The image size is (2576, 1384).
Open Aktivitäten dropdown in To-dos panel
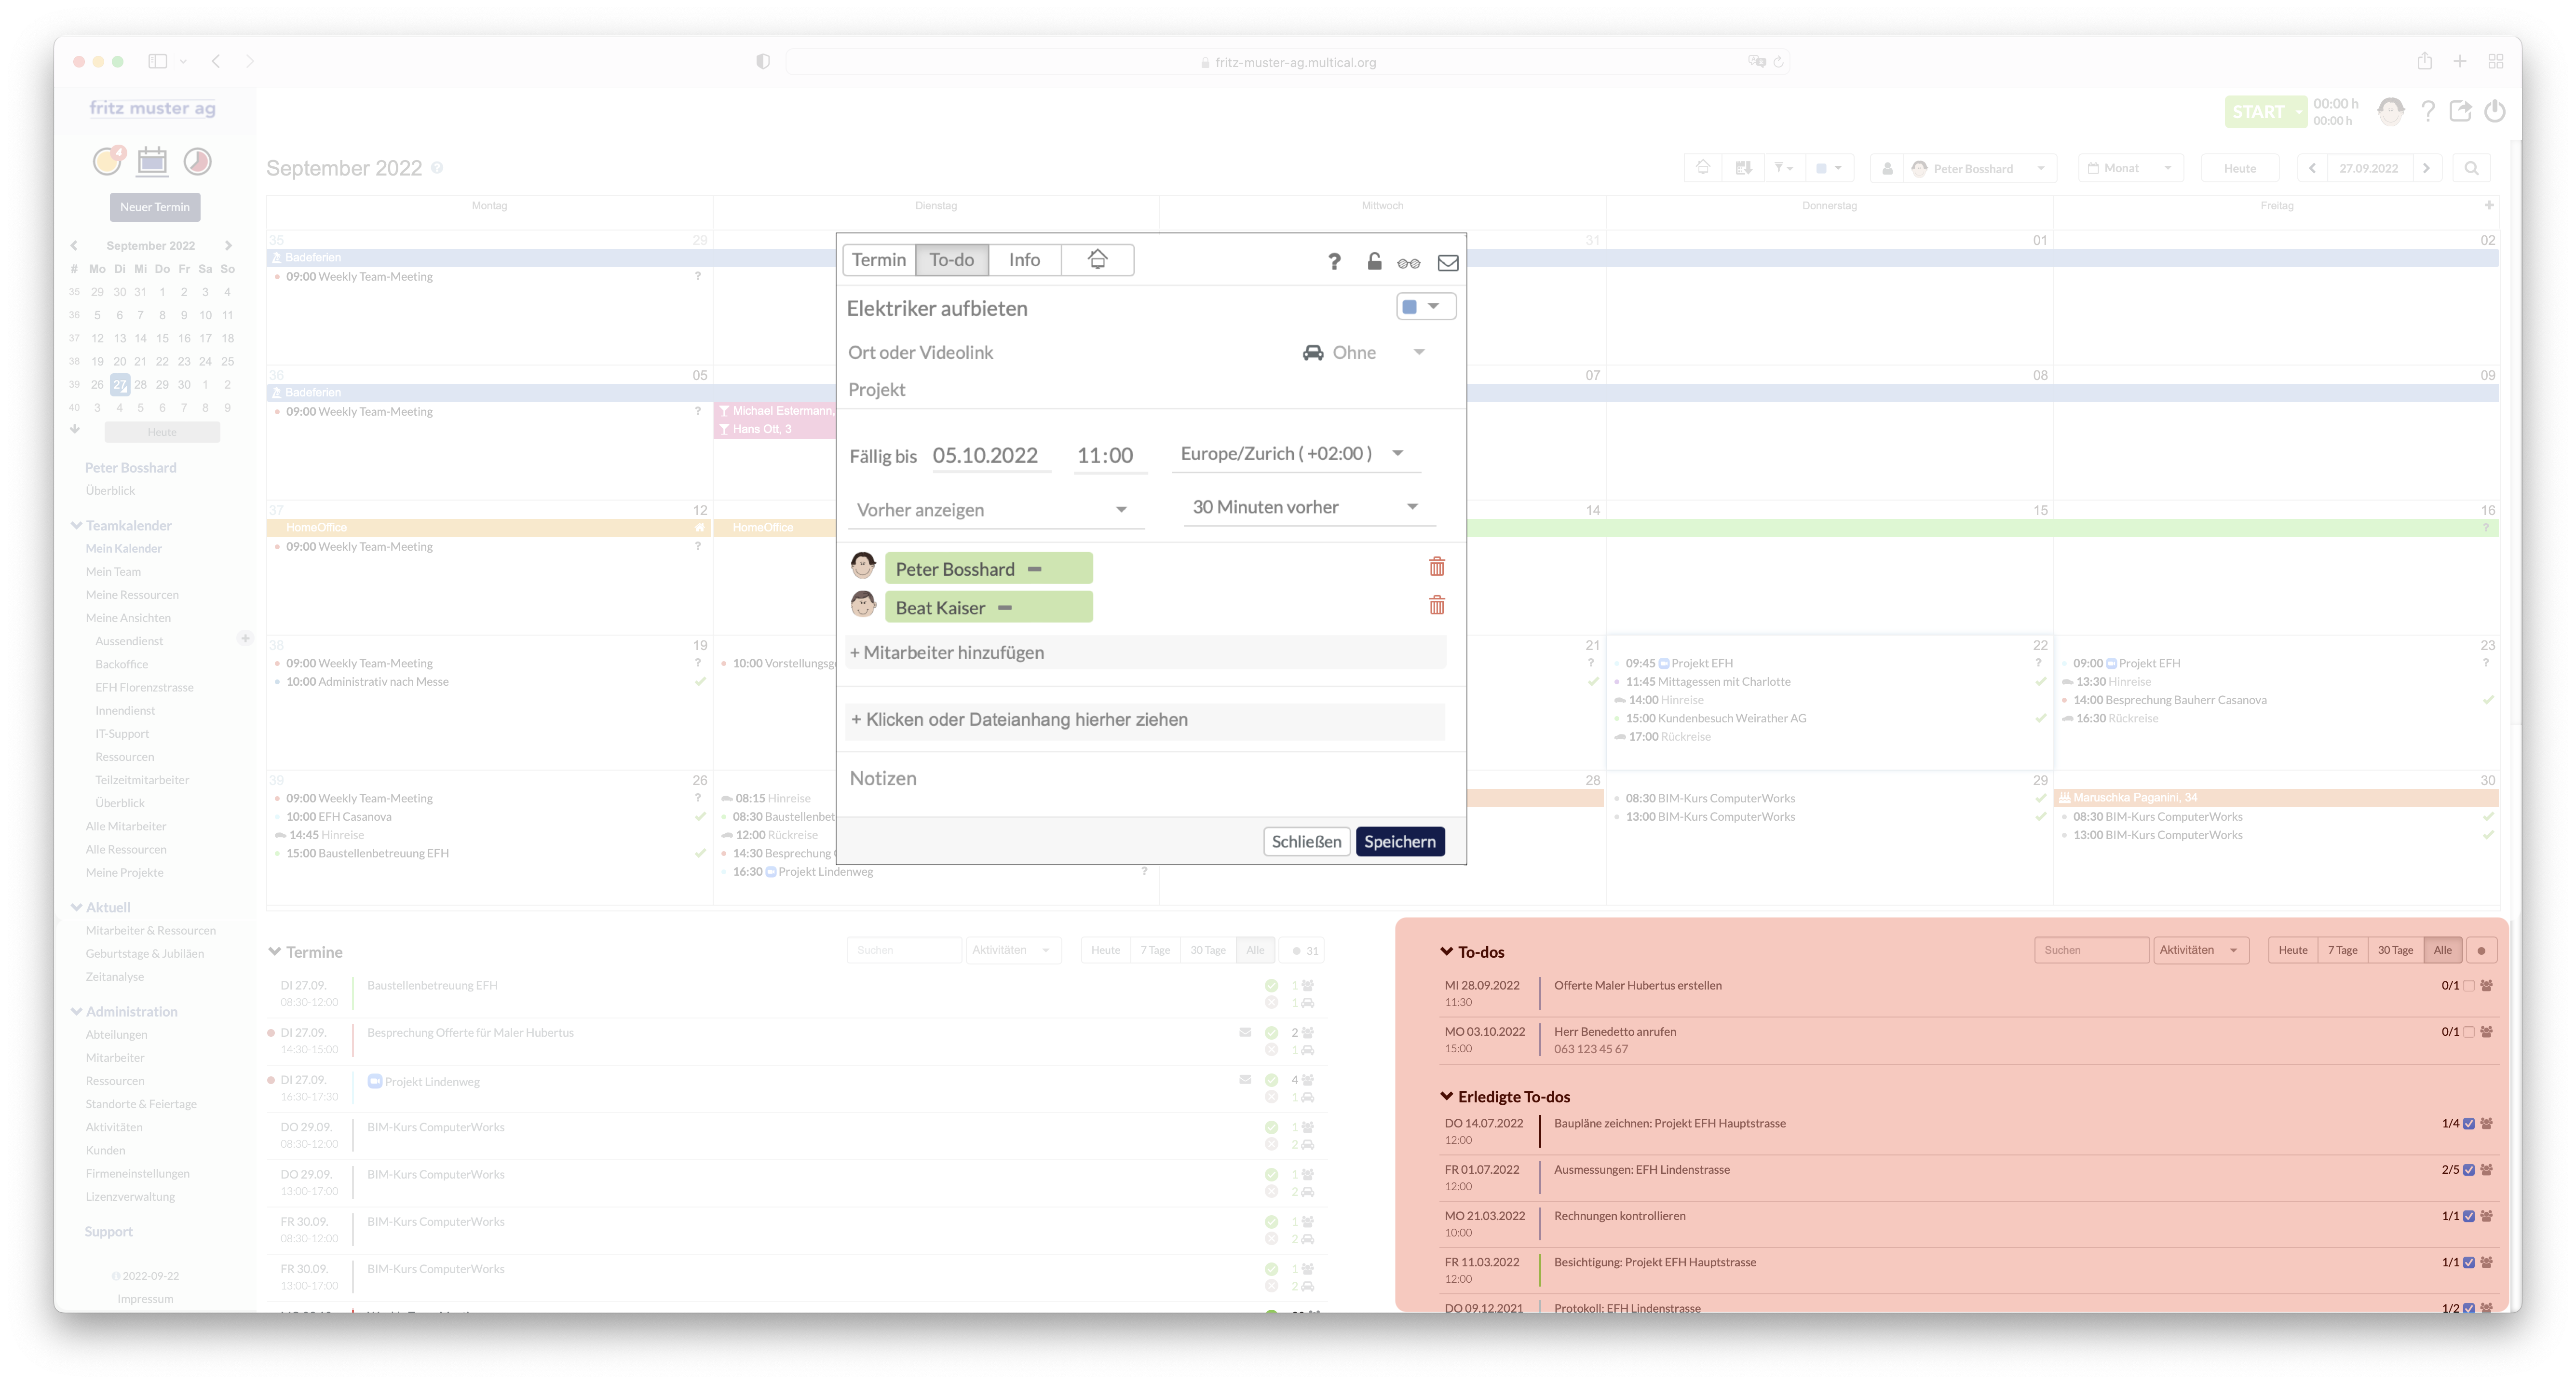click(2200, 950)
